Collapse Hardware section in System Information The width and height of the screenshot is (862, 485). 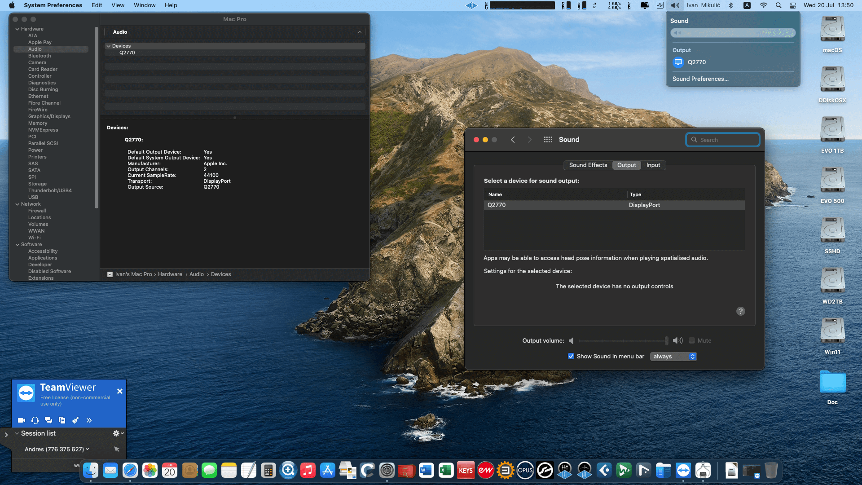pos(18,29)
